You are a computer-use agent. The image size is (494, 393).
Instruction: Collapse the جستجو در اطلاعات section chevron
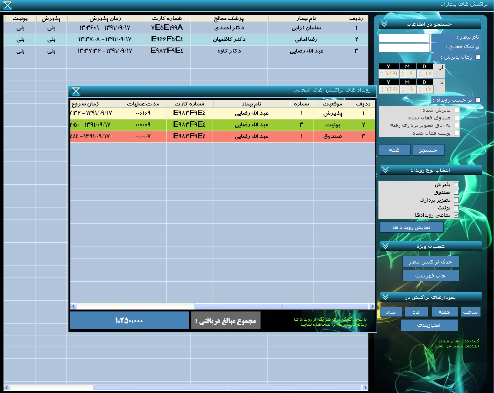tap(384, 24)
